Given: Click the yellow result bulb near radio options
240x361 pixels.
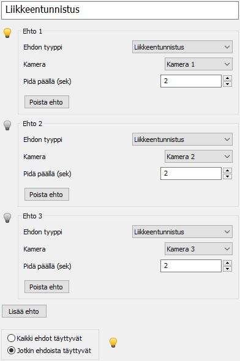Looking at the screenshot, I should [x=113, y=343].
